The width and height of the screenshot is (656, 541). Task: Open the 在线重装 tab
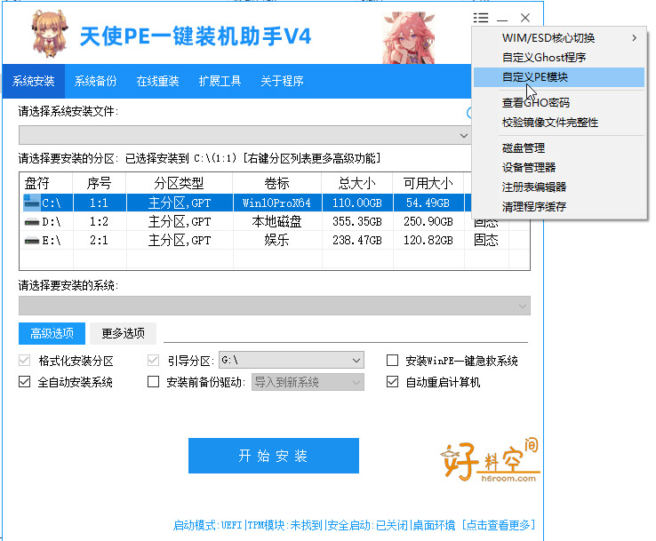pyautogui.click(x=157, y=81)
